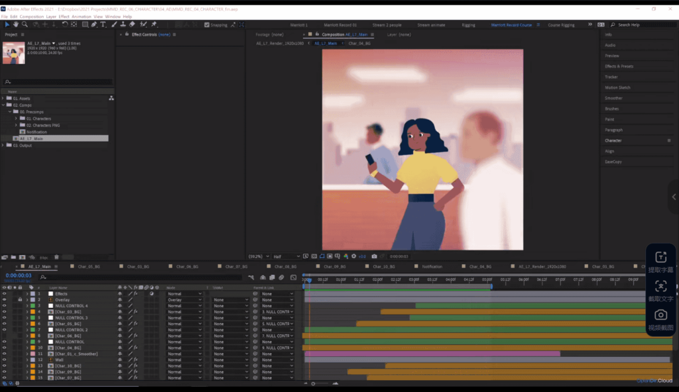Select the Selection arrow tool
This screenshot has height=392, width=679.
tap(7, 24)
